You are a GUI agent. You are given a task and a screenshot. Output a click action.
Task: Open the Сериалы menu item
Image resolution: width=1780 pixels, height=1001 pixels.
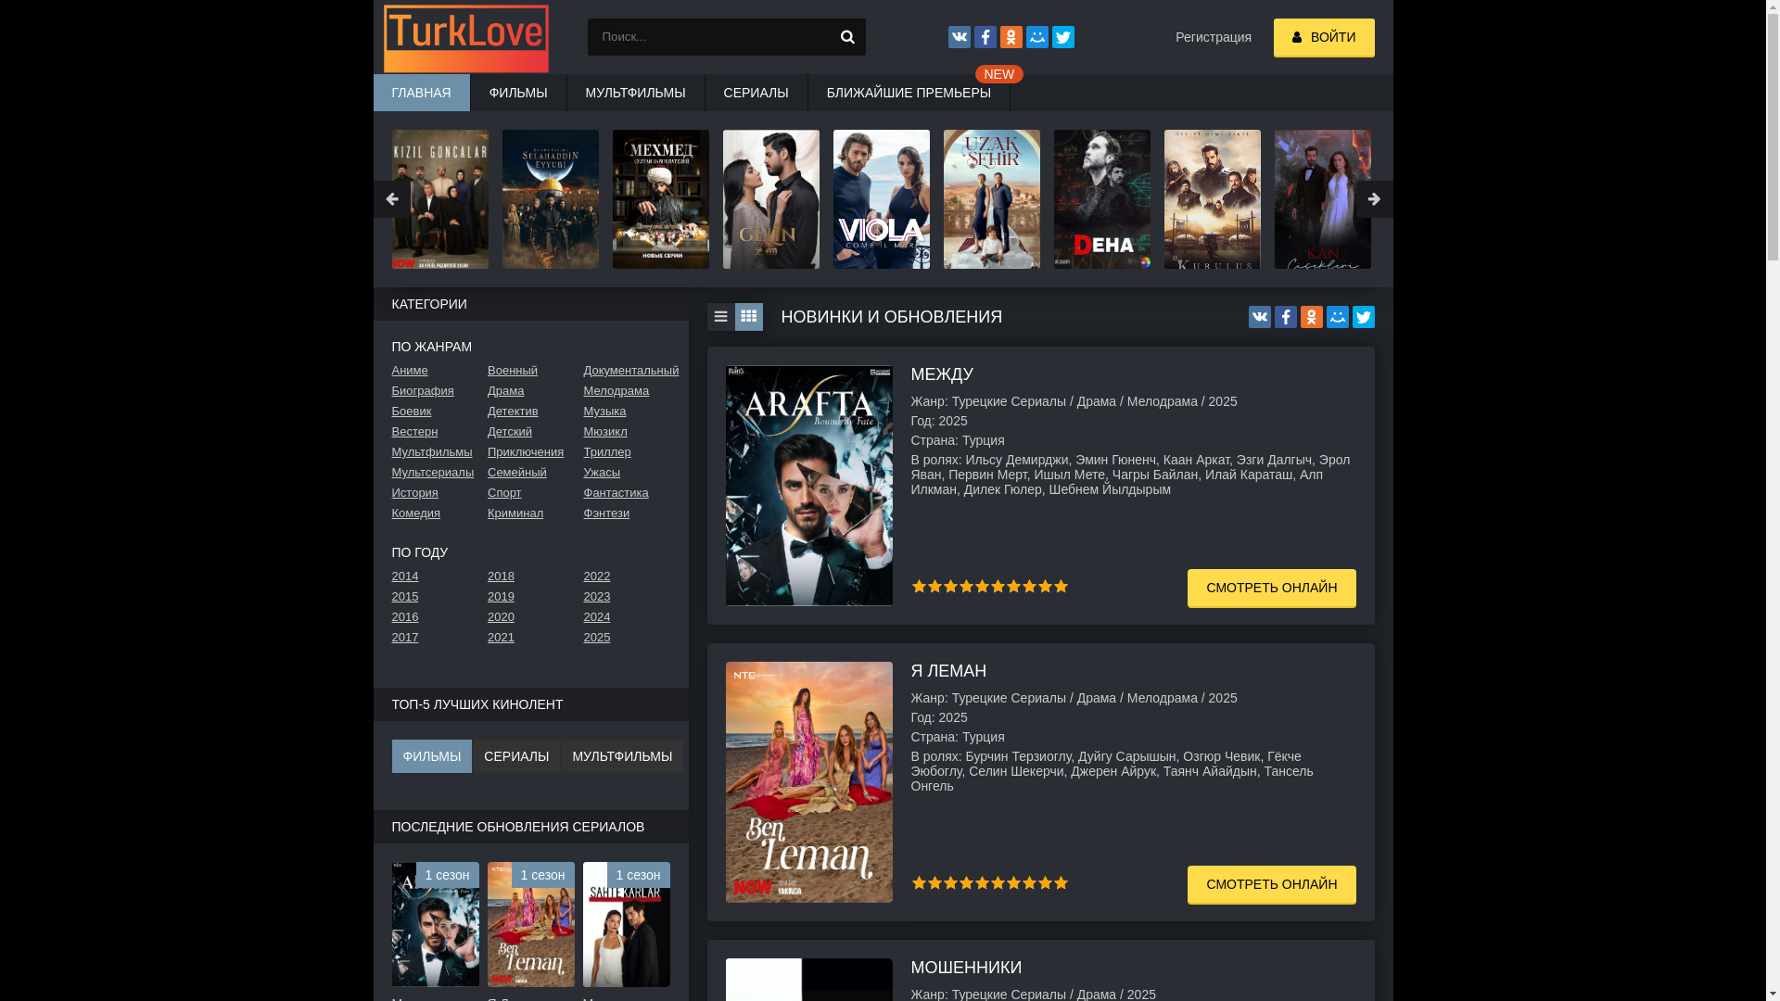coord(756,93)
